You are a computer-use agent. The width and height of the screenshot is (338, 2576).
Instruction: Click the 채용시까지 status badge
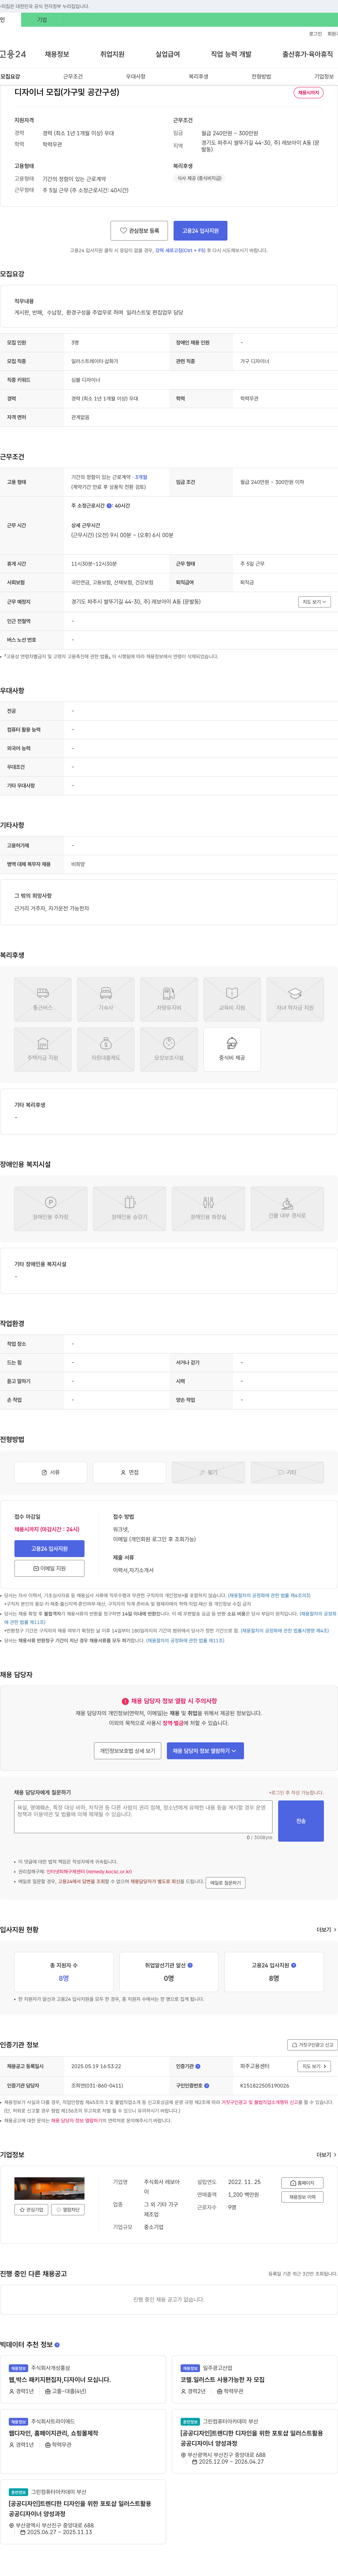pyautogui.click(x=308, y=93)
